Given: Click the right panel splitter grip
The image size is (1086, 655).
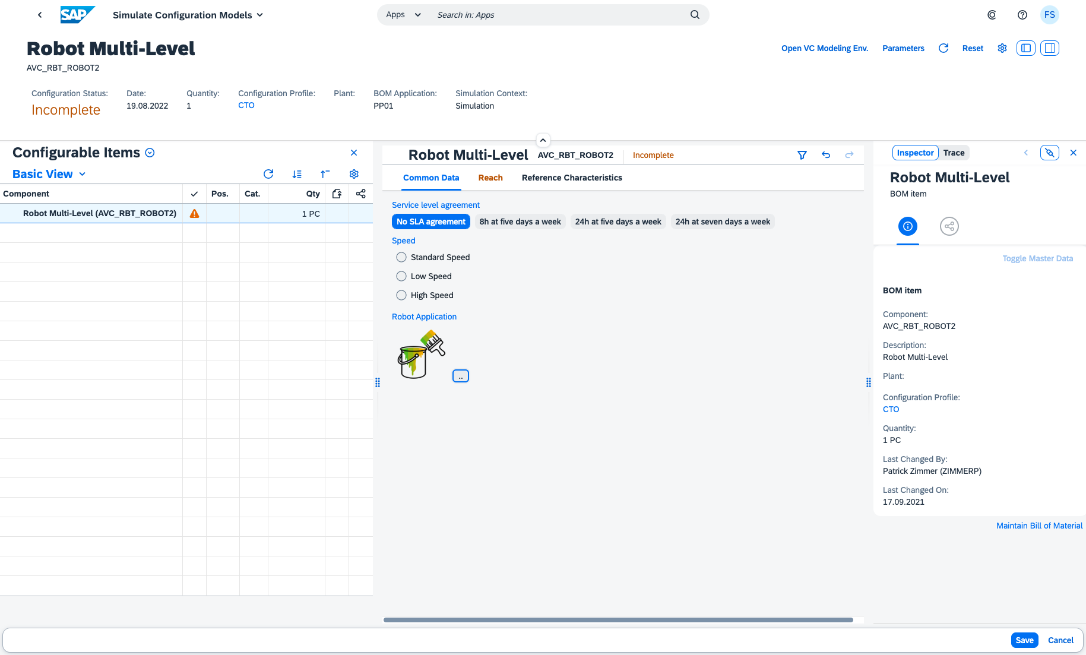Looking at the screenshot, I should (869, 382).
